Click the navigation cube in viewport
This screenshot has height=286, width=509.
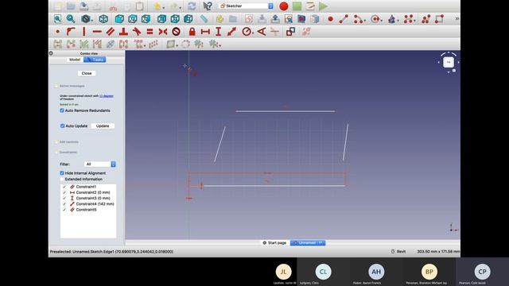coord(449,62)
